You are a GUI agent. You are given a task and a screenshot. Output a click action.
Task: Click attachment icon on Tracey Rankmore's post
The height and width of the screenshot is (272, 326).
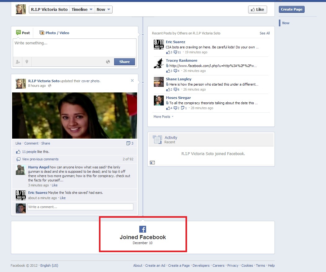167,66
